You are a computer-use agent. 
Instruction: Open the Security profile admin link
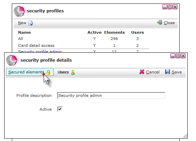click(x=40, y=51)
